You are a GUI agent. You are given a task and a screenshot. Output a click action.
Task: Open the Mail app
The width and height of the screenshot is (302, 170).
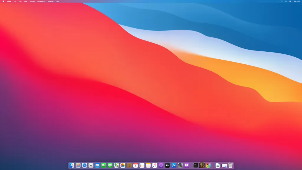tap(97, 165)
